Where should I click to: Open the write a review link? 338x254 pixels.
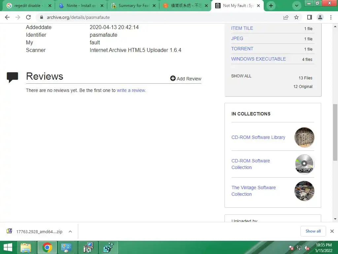131,90
